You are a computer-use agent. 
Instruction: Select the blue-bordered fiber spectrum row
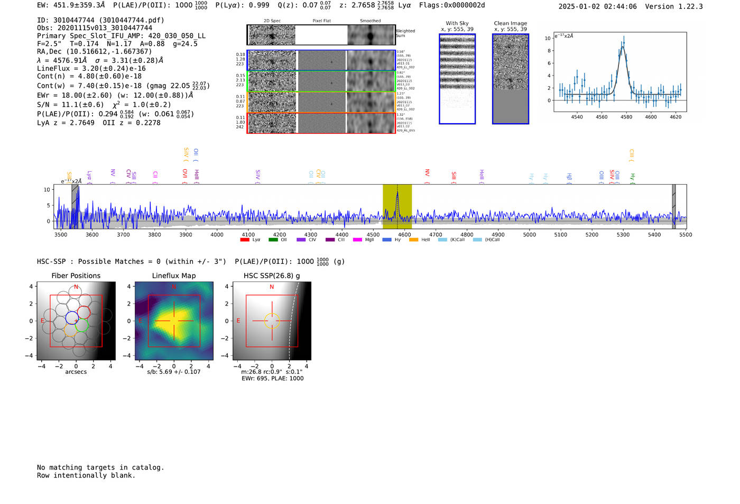click(x=321, y=60)
